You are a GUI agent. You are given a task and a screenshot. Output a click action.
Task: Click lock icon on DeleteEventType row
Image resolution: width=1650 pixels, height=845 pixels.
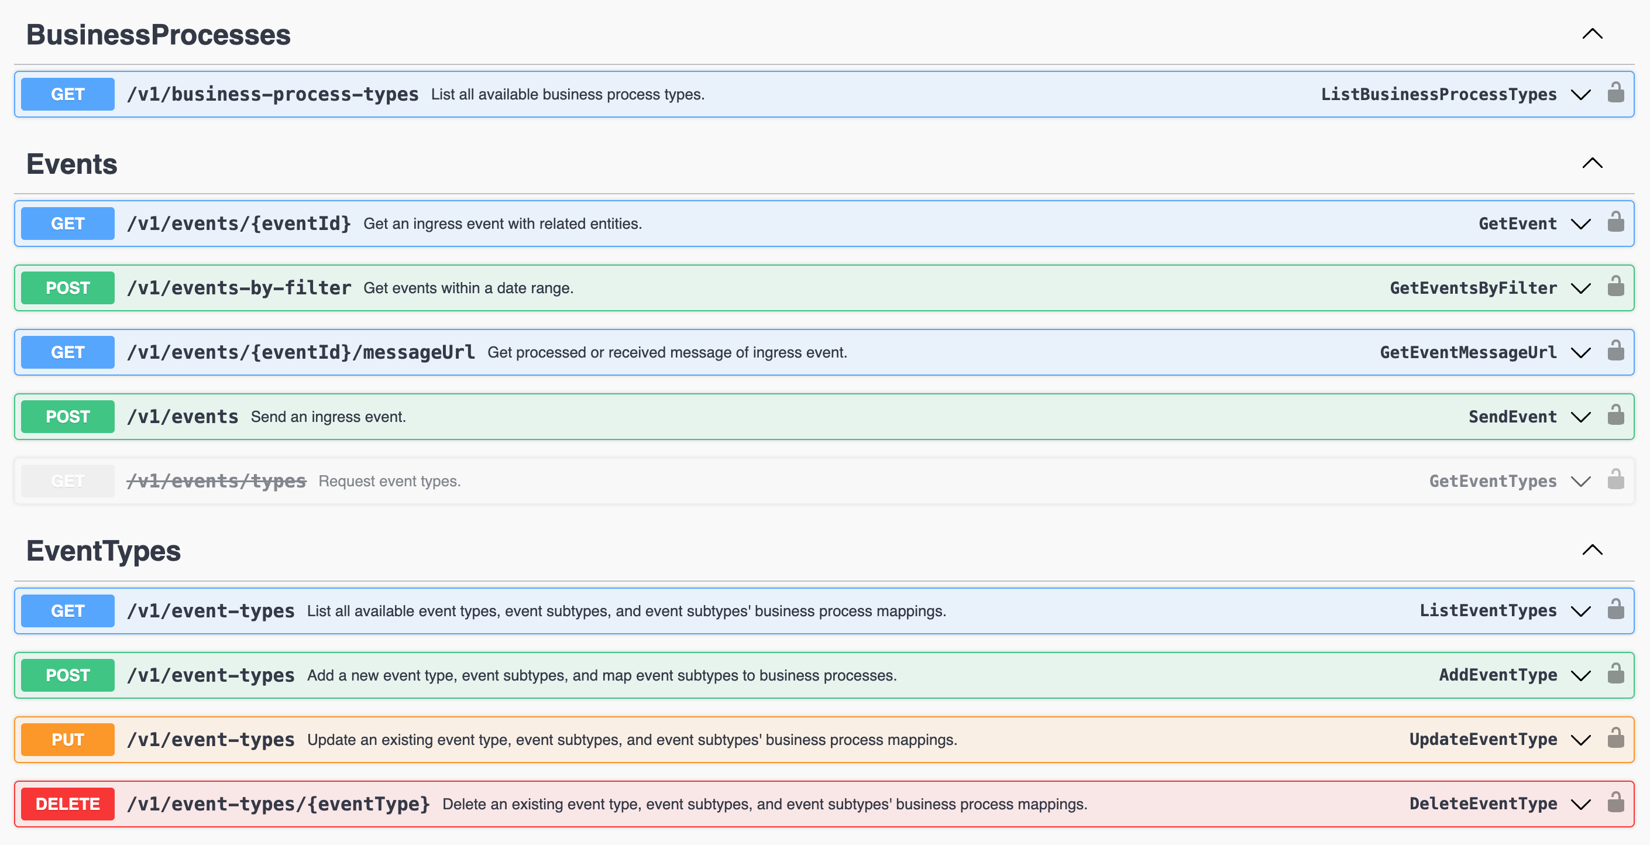[x=1615, y=803]
